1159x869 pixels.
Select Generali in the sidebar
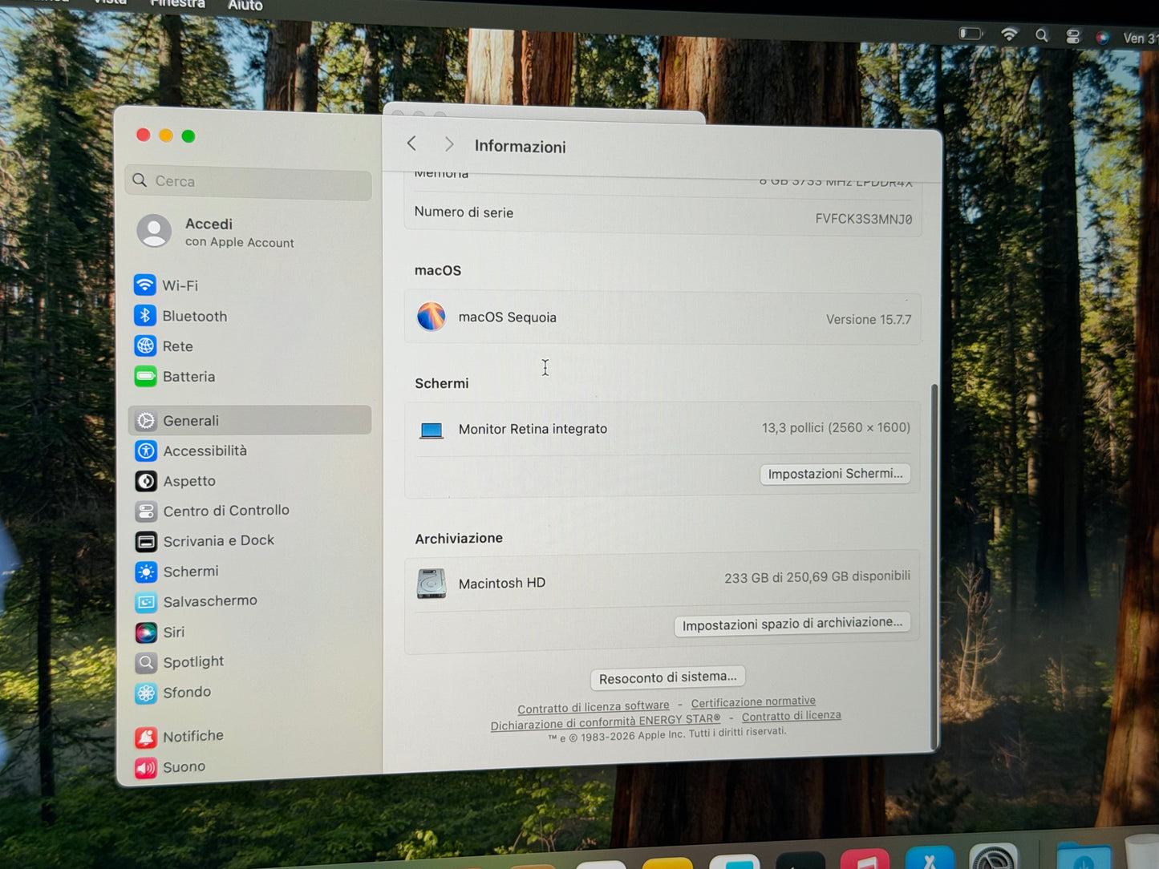pyautogui.click(x=249, y=421)
